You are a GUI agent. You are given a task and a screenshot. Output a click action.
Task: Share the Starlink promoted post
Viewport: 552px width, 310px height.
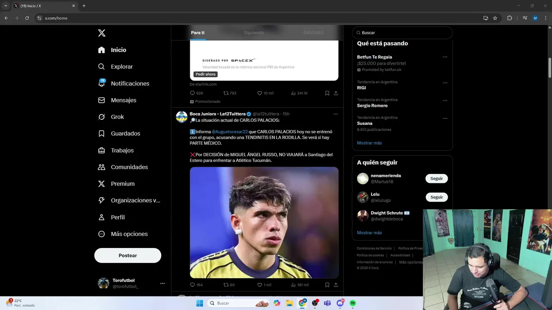(336, 93)
